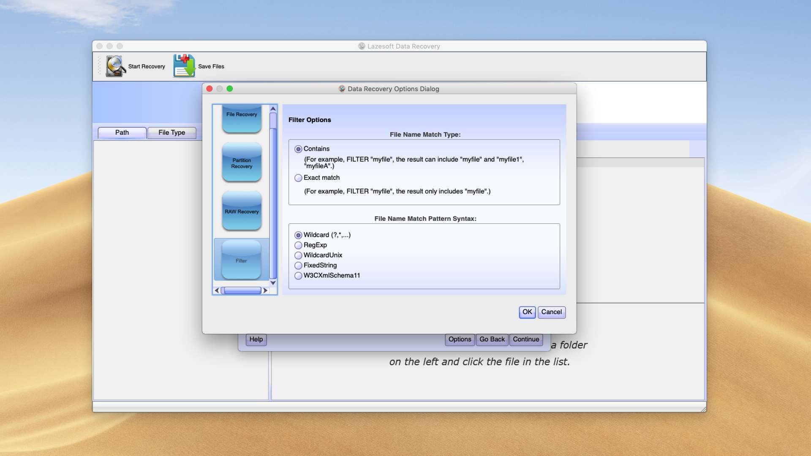Click the sidebar horizontal scrollbar thumb
The image size is (811, 456).
[242, 290]
